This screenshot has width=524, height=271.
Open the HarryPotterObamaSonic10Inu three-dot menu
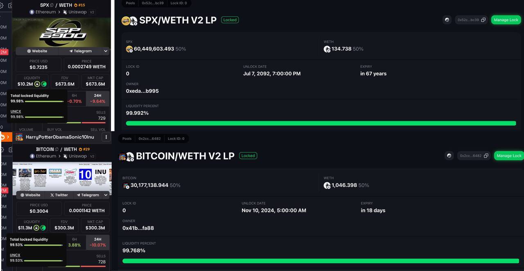point(106,137)
